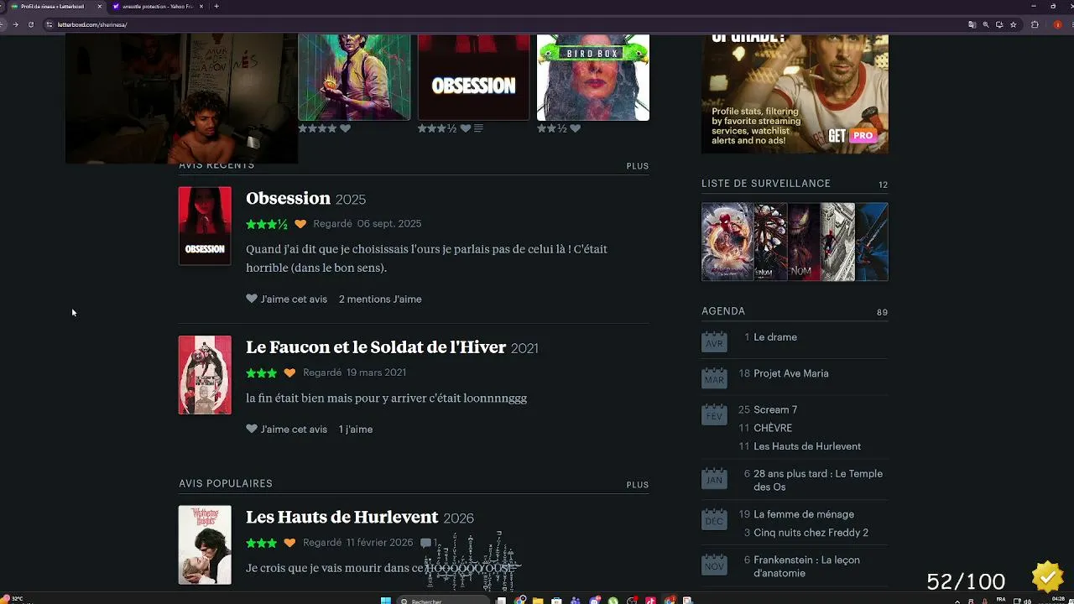Open the watchlist count 12

[x=883, y=185]
